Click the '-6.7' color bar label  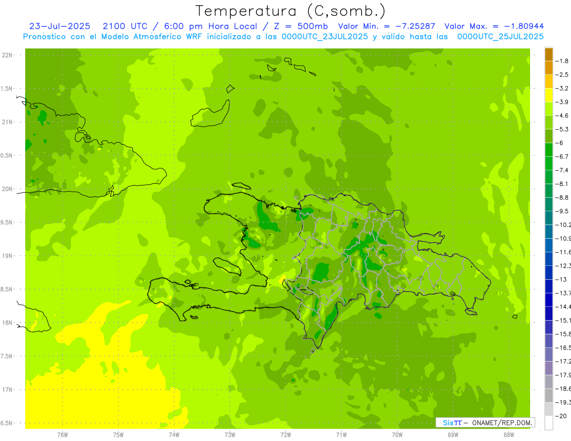562,157
